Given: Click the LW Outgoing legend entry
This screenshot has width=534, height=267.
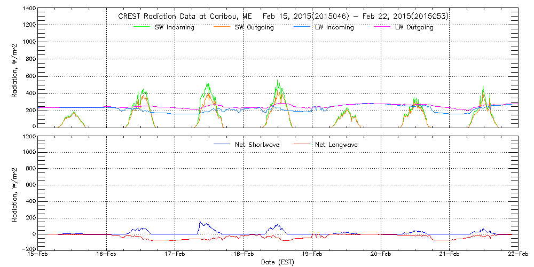Looking at the screenshot, I should tap(414, 27).
